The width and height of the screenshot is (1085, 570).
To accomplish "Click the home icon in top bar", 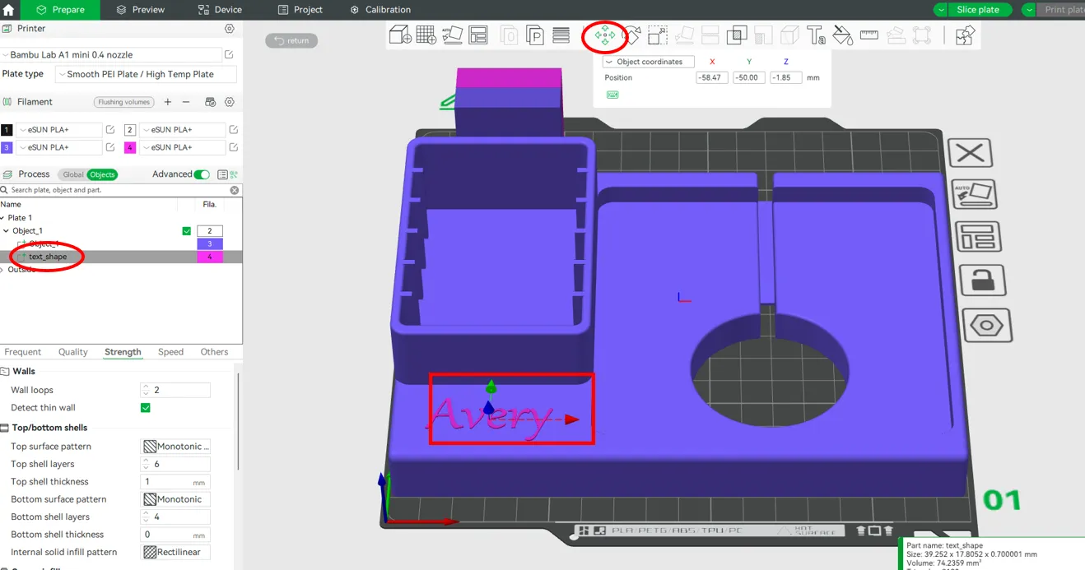I will coord(9,10).
